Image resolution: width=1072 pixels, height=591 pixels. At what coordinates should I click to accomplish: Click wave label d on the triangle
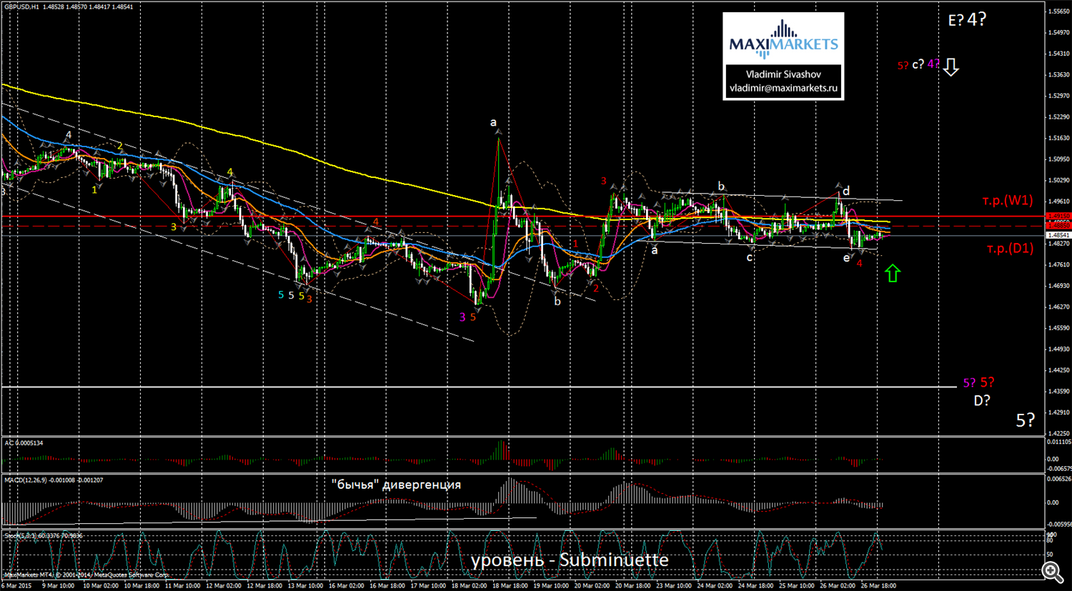[x=846, y=191]
